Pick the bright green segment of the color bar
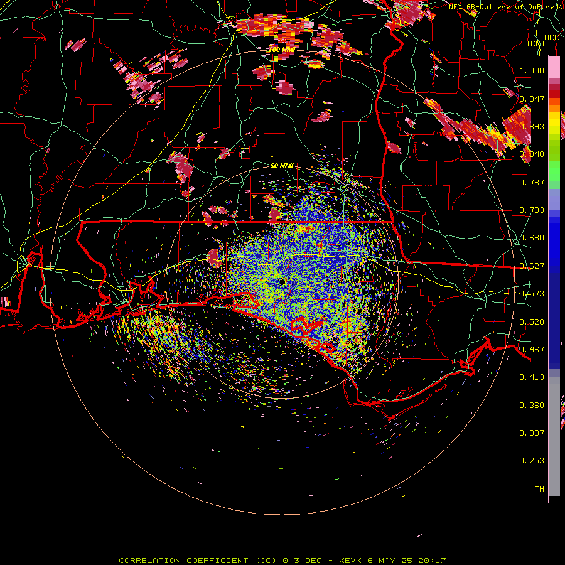Screen dimensions: 565x565 (x=554, y=171)
